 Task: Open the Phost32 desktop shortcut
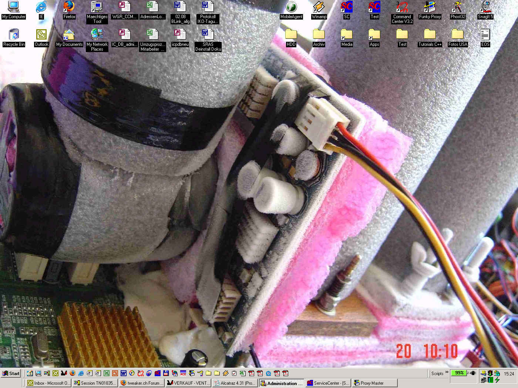[x=458, y=7]
